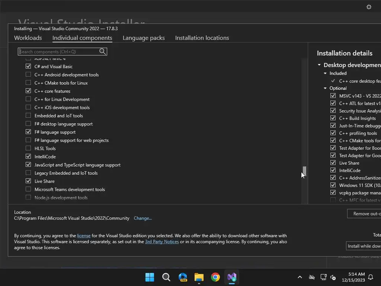Check Legacy Embedded and IoT tools

click(x=28, y=173)
